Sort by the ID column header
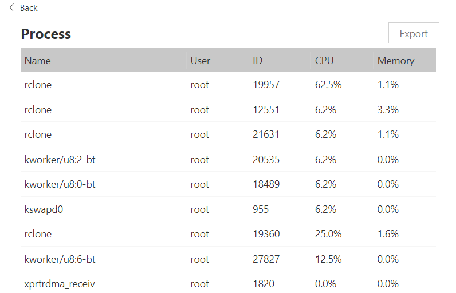The height and width of the screenshot is (293, 456). 258,60
